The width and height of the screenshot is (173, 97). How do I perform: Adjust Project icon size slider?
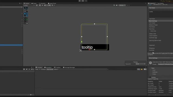[31, 95]
